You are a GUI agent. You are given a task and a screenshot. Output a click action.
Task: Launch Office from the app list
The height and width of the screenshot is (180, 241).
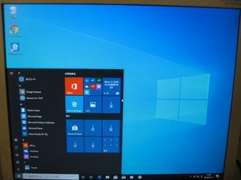29,146
